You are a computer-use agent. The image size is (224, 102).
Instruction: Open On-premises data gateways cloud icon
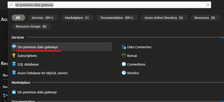(x=14, y=47)
